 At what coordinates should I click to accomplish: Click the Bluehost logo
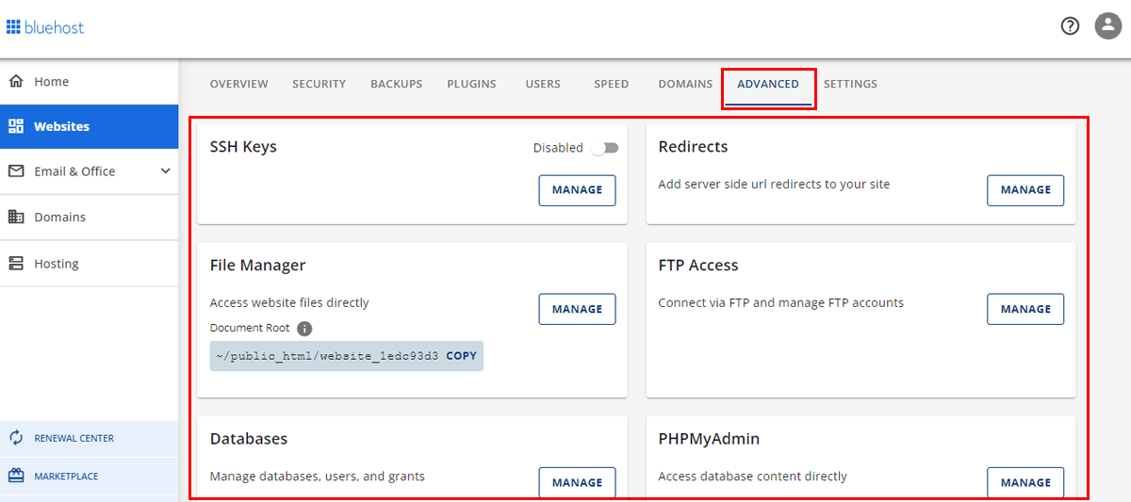[x=45, y=27]
